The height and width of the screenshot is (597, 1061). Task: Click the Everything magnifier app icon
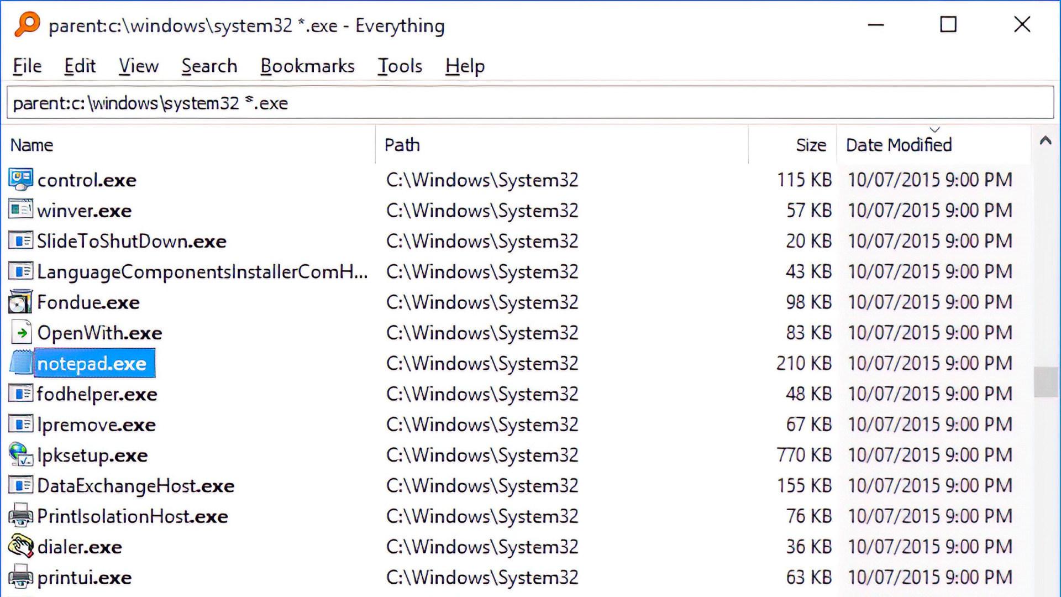point(27,24)
